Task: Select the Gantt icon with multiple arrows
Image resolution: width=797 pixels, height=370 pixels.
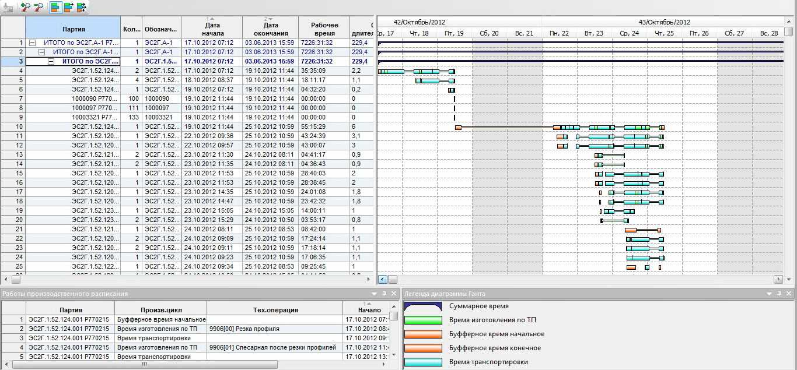Action: (x=82, y=8)
